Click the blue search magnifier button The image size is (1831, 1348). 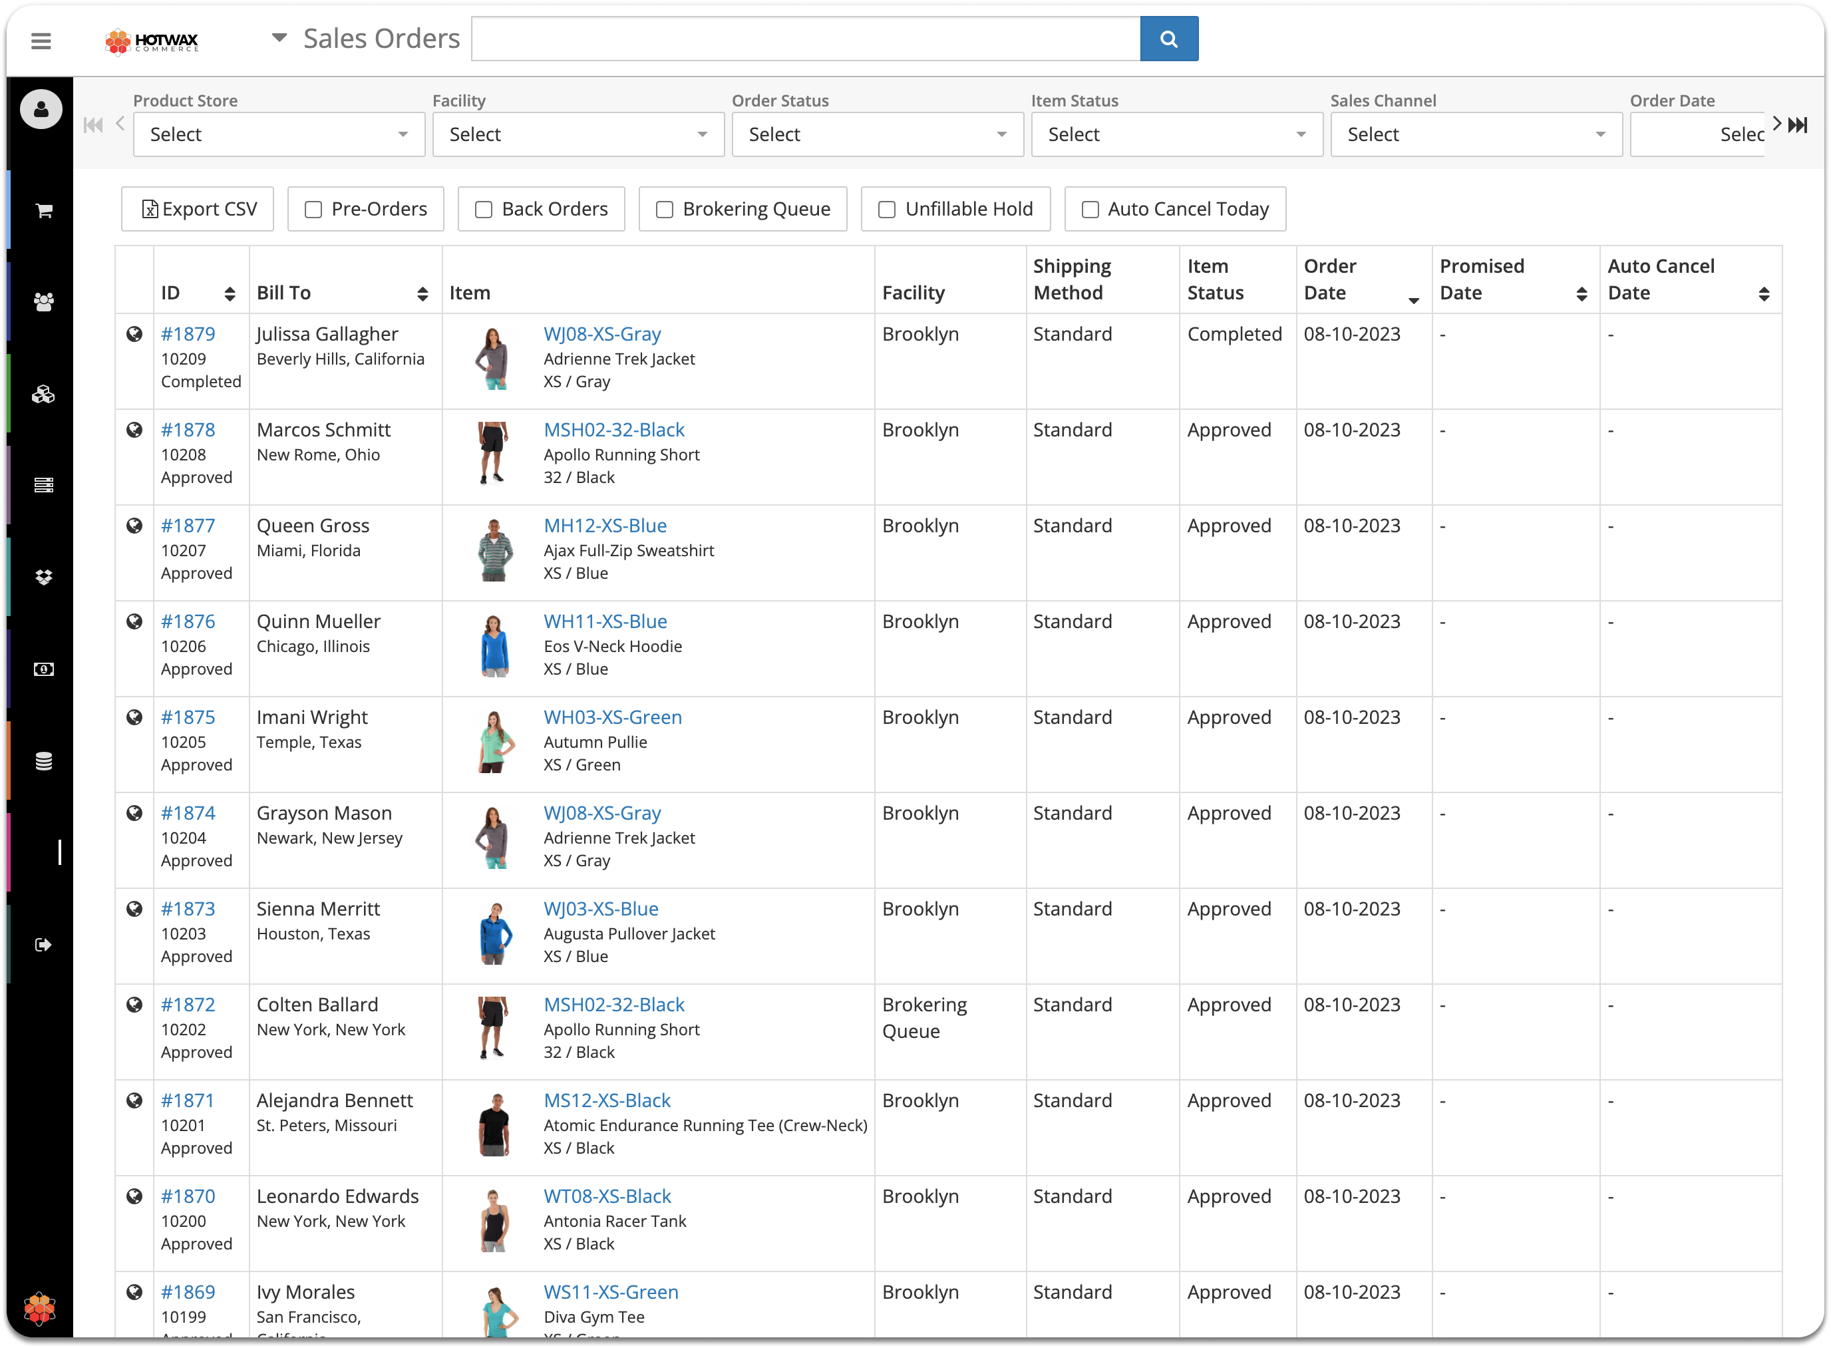[x=1168, y=39]
